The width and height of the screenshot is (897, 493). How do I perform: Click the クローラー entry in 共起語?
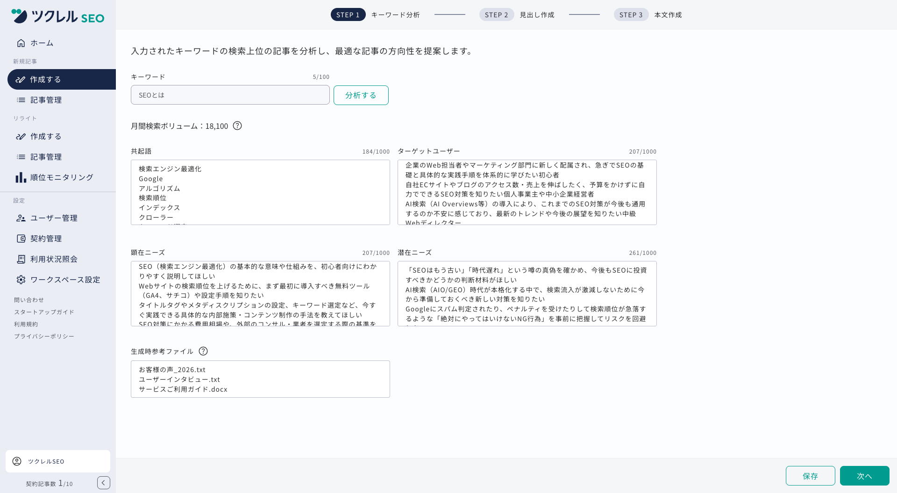pyautogui.click(x=156, y=218)
